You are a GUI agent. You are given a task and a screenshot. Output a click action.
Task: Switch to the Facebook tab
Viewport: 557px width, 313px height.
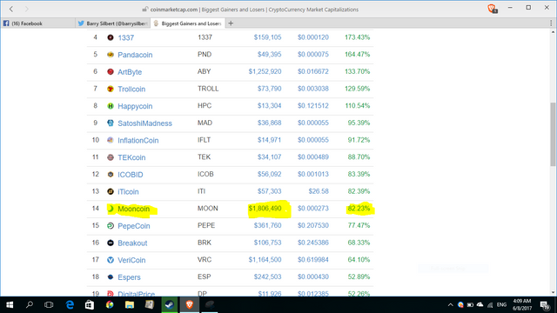(37, 23)
